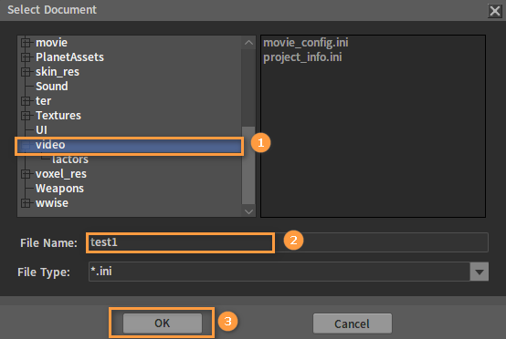Viewport: 506px width, 339px height.
Task: Expand the PlanetAssets folder node
Action: coord(26,57)
